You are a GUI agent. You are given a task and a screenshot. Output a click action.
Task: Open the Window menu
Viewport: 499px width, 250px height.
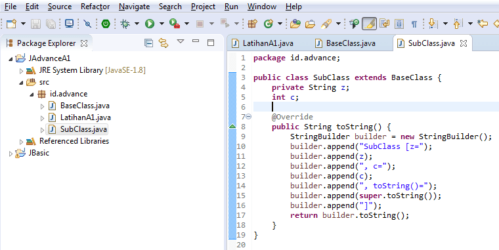coord(262,7)
